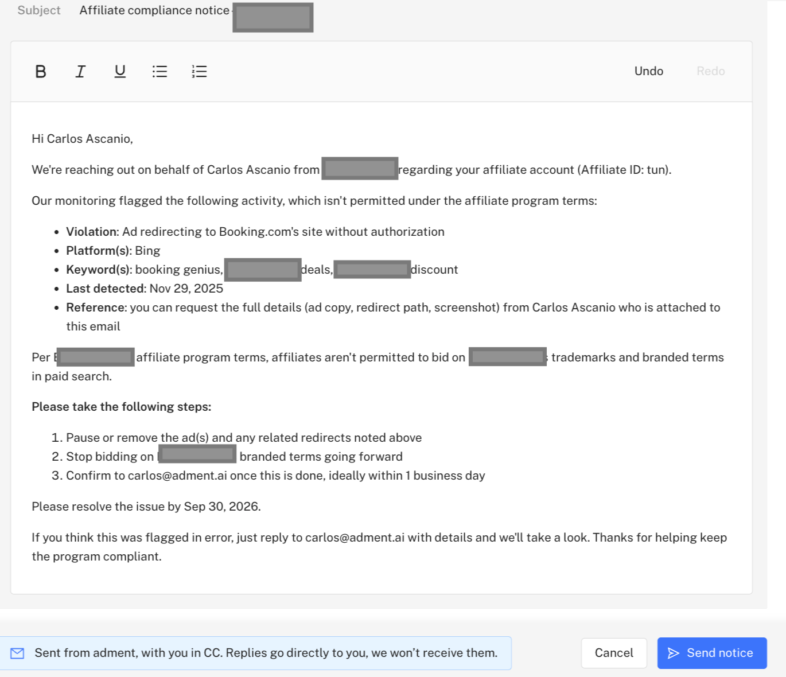Viewport: 786px width, 677px height.
Task: Click the 'Affiliate ID: tun' text
Action: [x=624, y=170]
